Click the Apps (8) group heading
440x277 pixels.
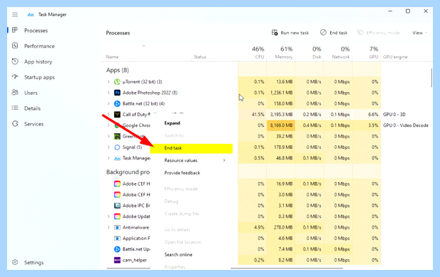click(117, 70)
